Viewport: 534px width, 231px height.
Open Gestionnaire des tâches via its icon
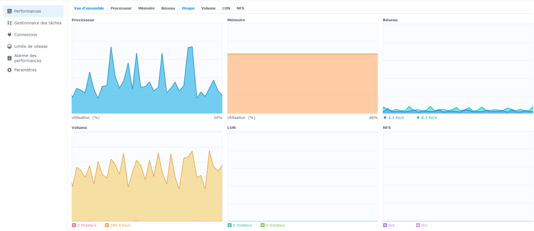pyautogui.click(x=10, y=23)
